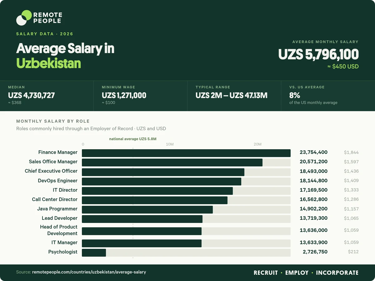Image resolution: width=375 pixels, height=281 pixels.
Task: Click the '13,636,000' salary value
Action: coord(313,230)
